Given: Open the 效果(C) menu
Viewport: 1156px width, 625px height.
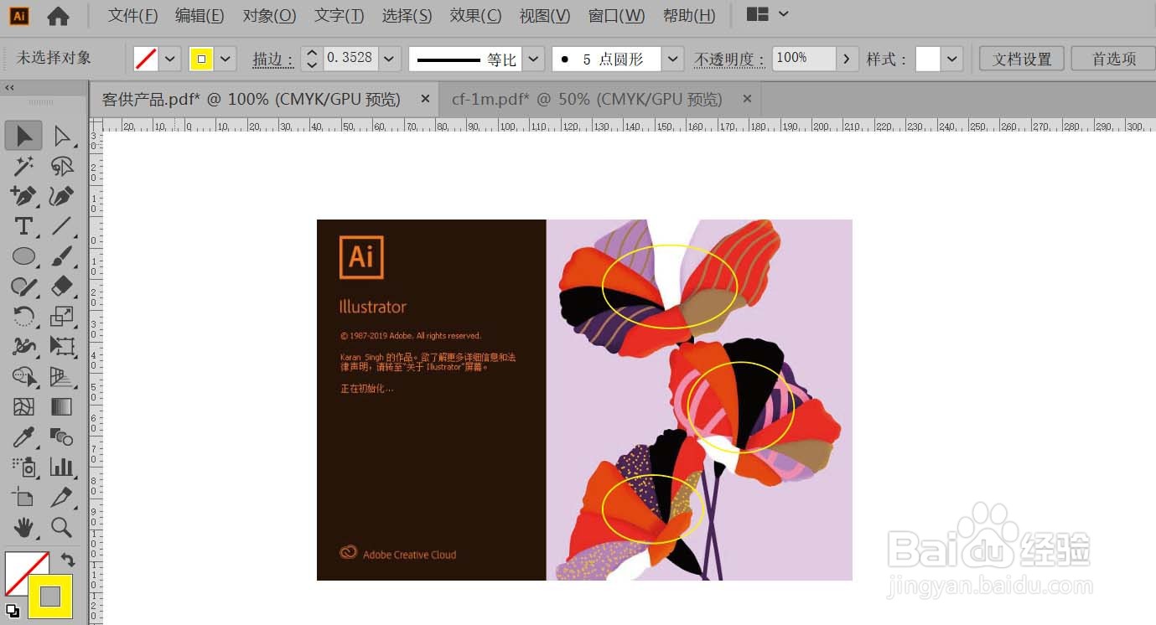Looking at the screenshot, I should pos(475,16).
